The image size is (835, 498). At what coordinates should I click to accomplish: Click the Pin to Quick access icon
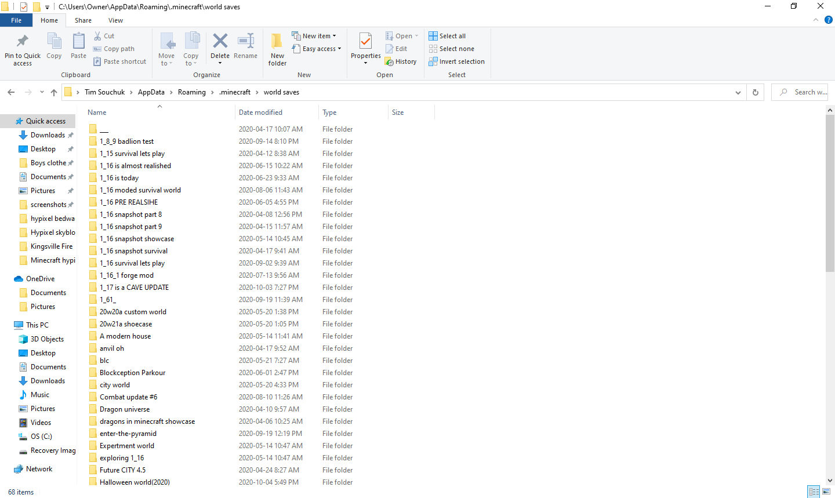click(x=23, y=42)
